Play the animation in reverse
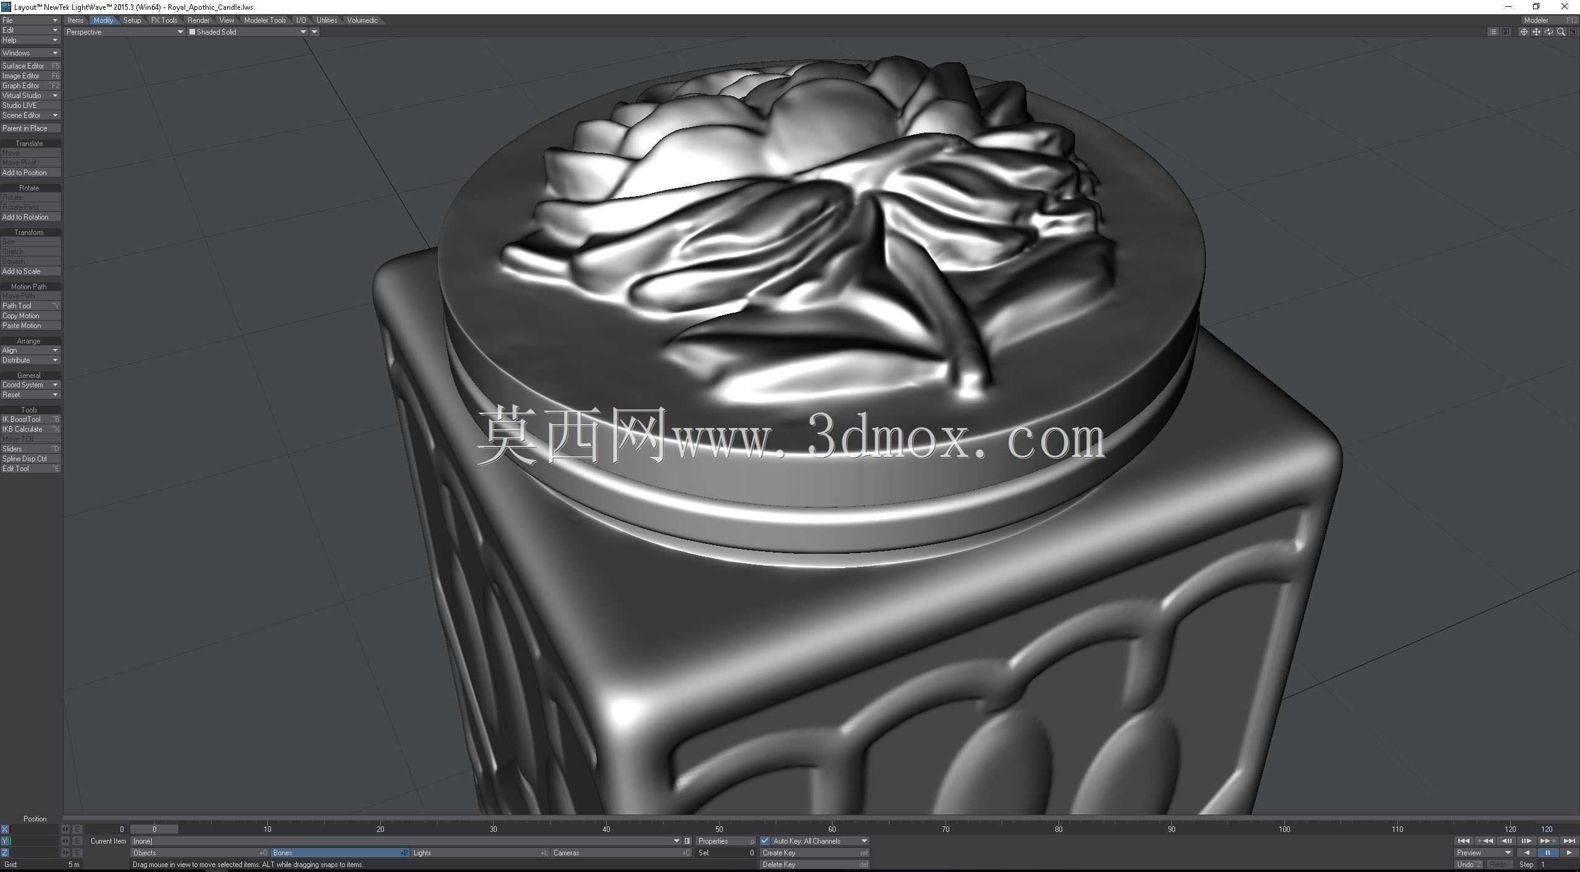This screenshot has height=872, width=1580. [1527, 853]
